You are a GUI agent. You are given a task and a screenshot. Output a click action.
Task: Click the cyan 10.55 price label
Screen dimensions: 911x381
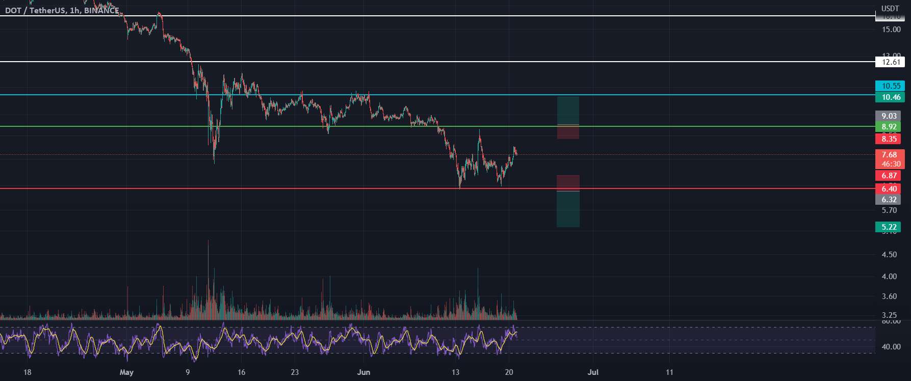[890, 86]
